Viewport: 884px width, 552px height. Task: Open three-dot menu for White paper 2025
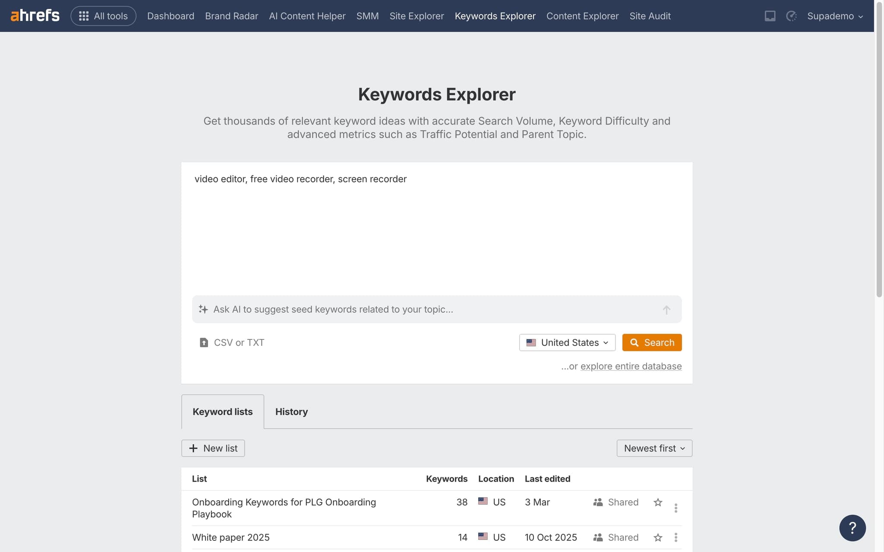point(676,537)
